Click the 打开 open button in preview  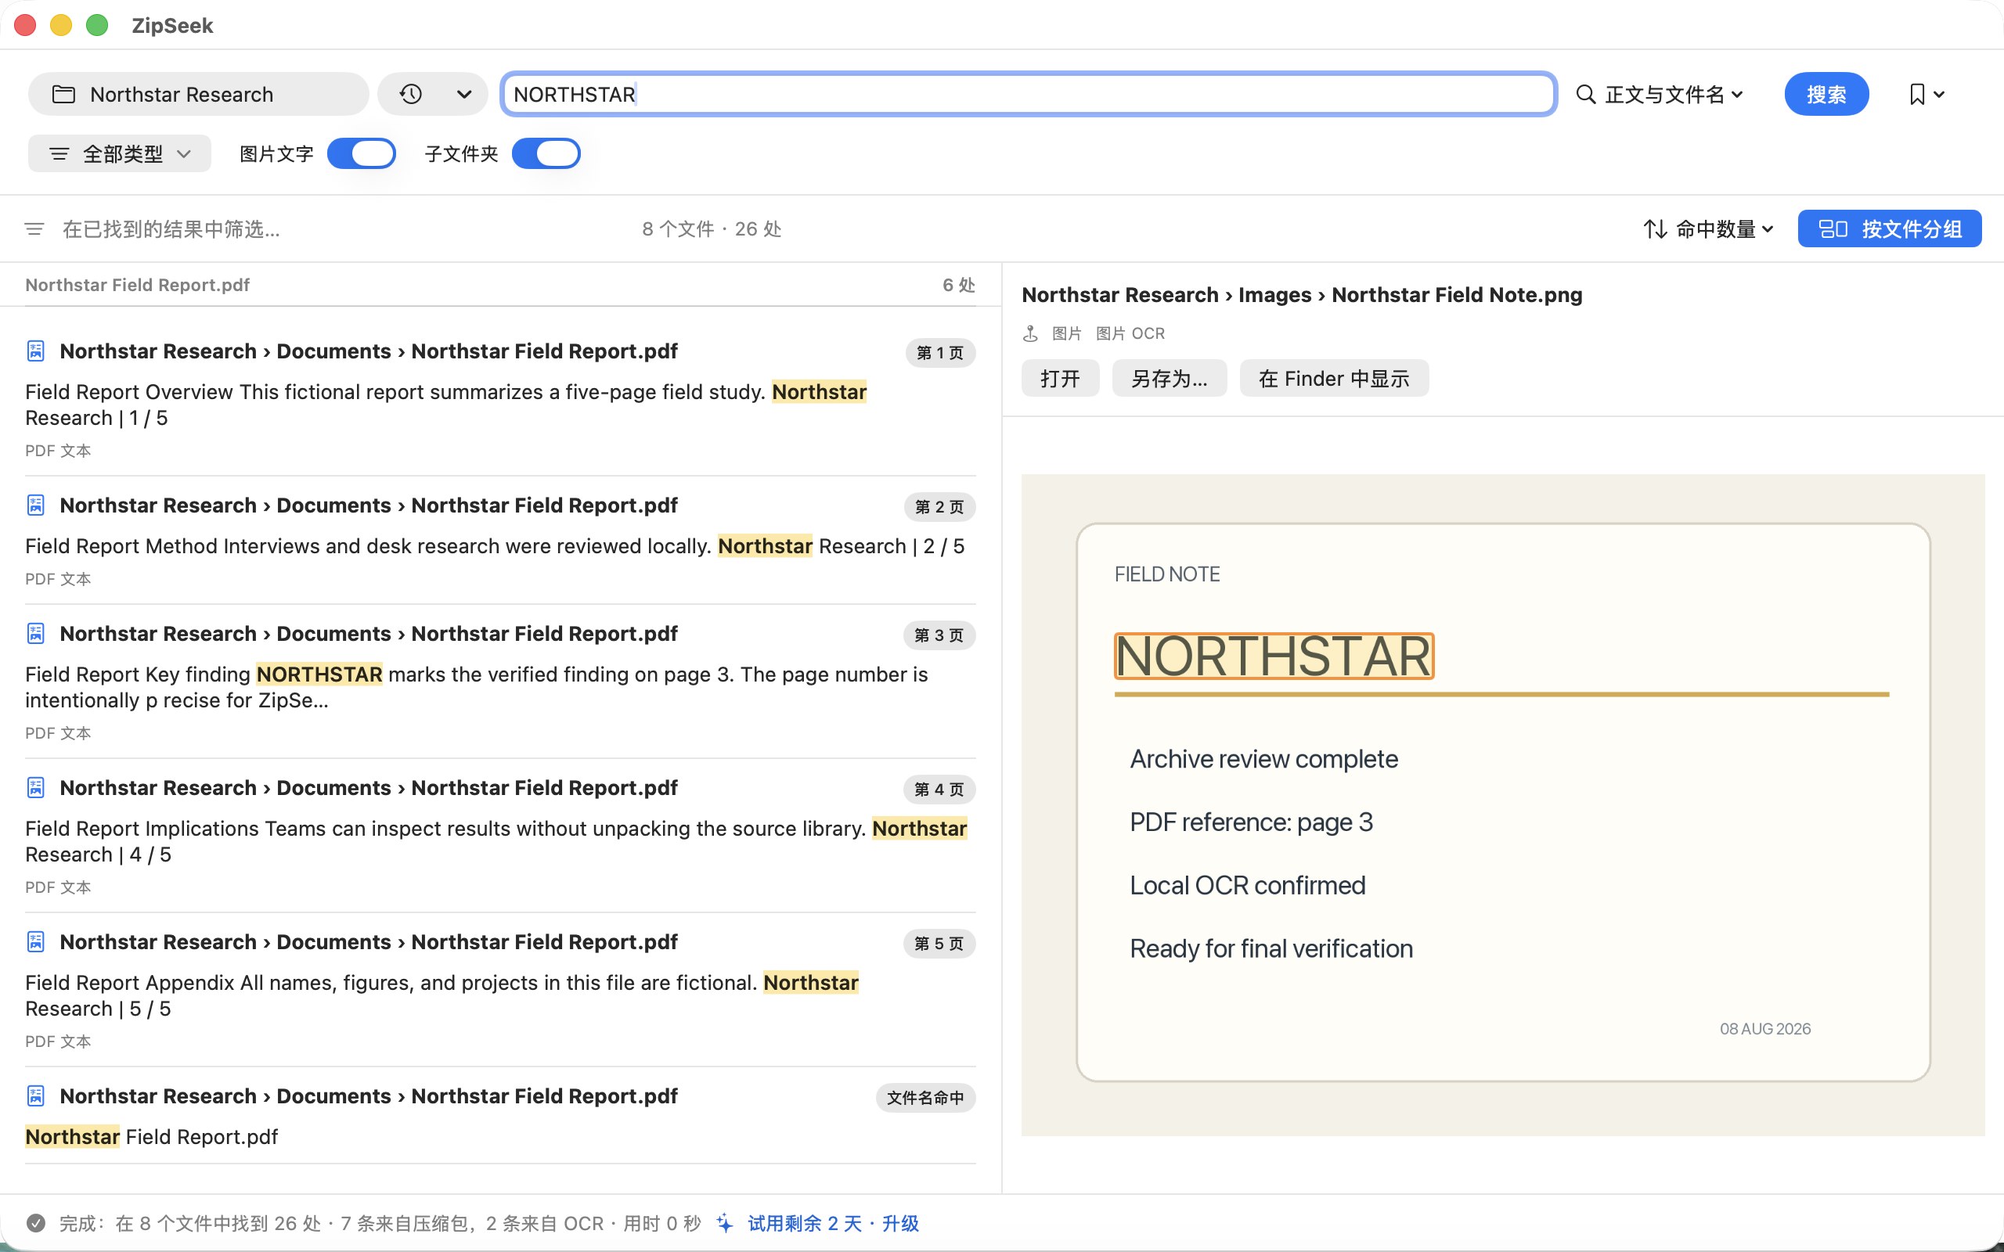click(1060, 379)
